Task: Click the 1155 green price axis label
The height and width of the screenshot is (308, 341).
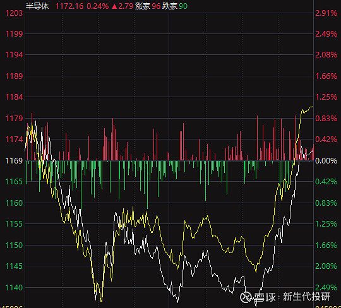Action: pos(14,224)
